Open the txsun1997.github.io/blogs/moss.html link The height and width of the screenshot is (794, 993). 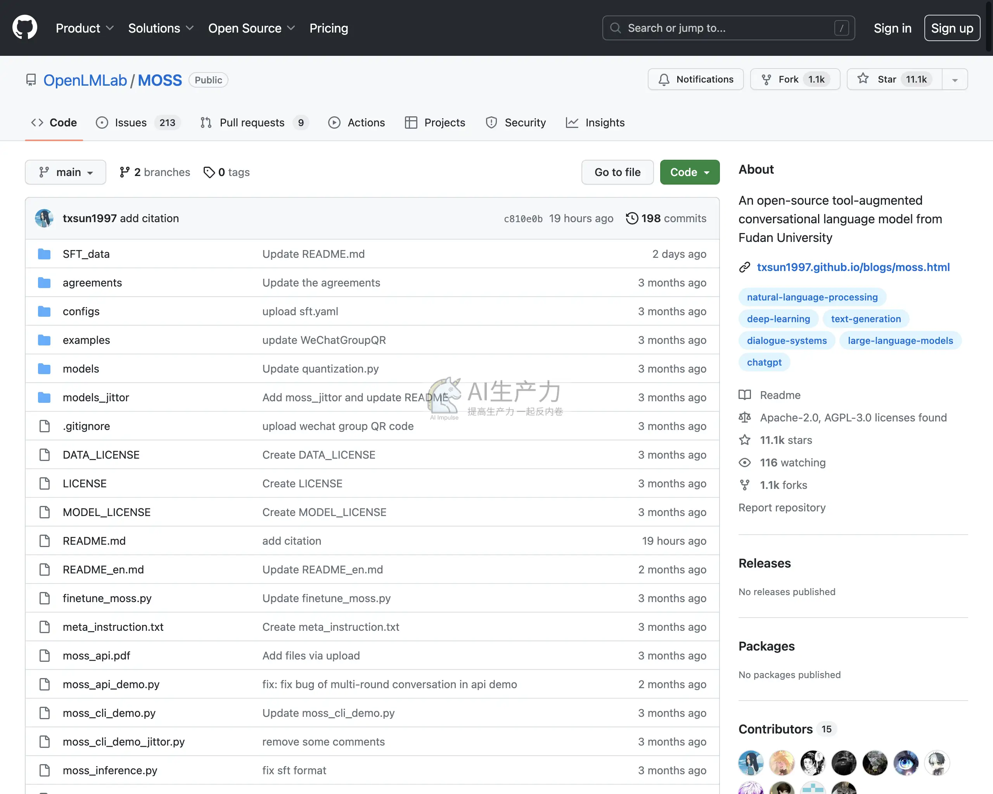coord(853,268)
